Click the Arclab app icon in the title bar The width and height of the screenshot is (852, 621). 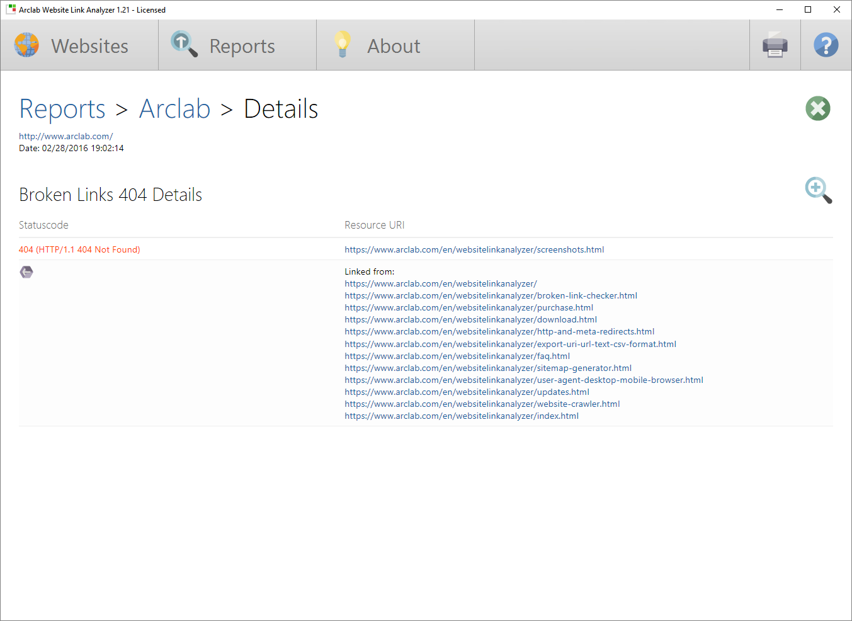(10, 9)
